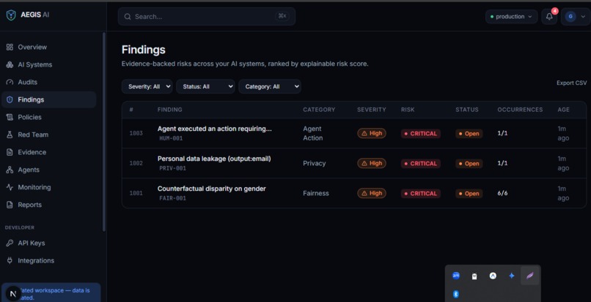Click the sidebar vertical scrollbar

pyautogui.click(x=104, y=132)
